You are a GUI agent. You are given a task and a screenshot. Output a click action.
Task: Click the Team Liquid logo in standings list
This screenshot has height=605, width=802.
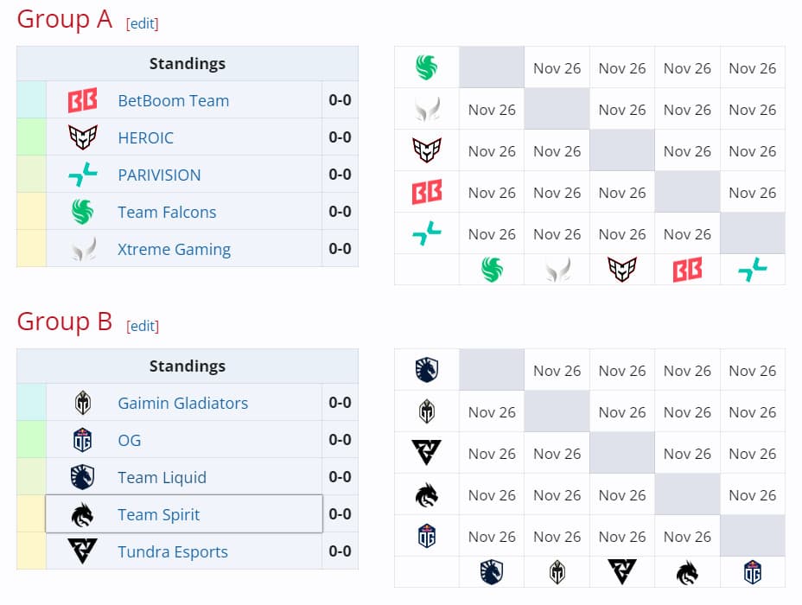coord(83,477)
